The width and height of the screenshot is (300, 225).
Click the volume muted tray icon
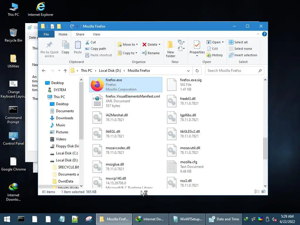(x=274, y=219)
